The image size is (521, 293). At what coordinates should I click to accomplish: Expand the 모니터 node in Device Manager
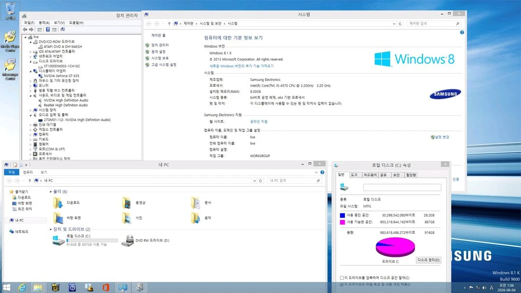click(30, 86)
